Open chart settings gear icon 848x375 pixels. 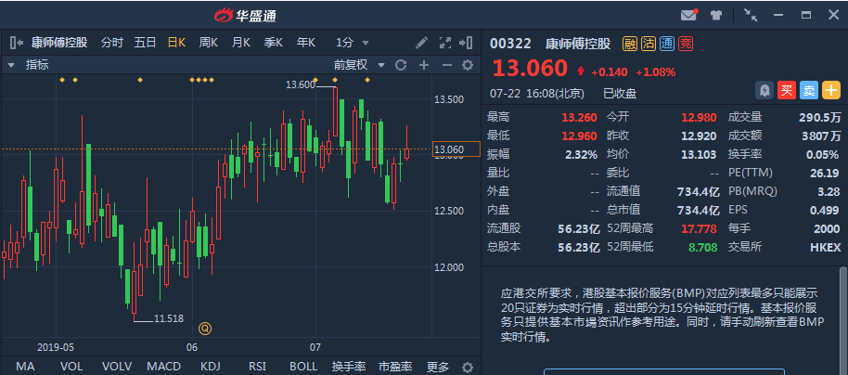click(468, 65)
